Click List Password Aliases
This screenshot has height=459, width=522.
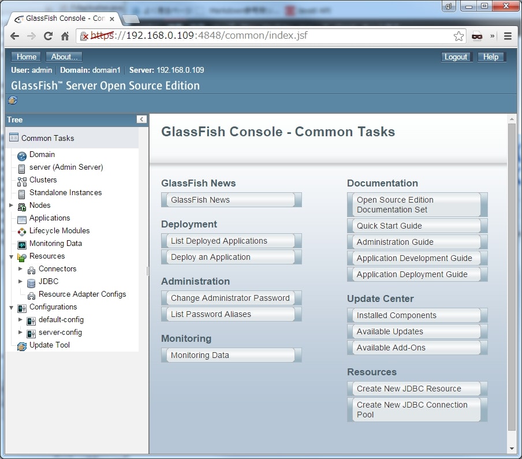[x=232, y=314]
